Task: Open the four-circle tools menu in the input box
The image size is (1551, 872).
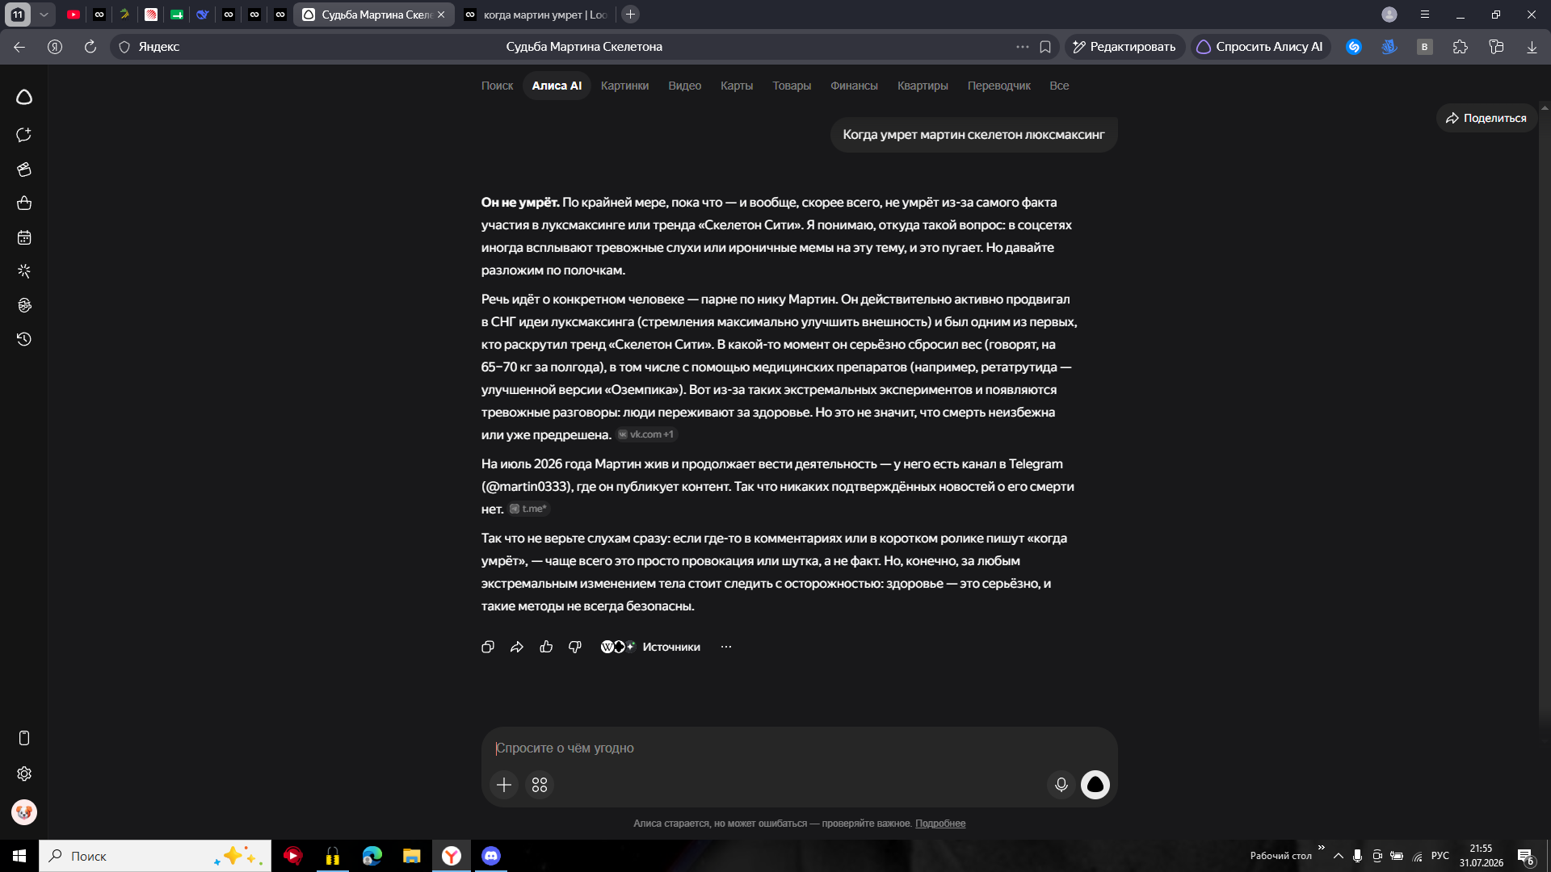Action: click(x=540, y=785)
